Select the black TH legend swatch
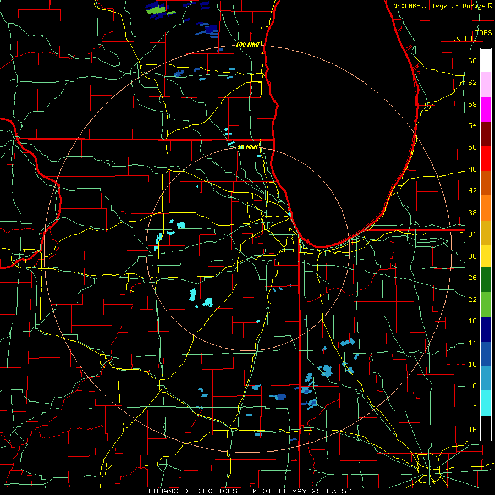495x495 pixels. click(x=486, y=428)
